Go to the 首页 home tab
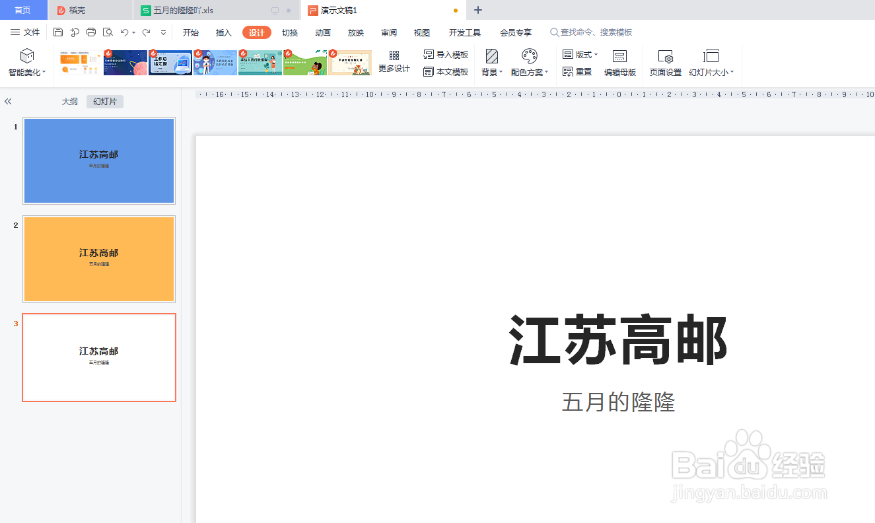This screenshot has width=875, height=523. click(x=23, y=10)
